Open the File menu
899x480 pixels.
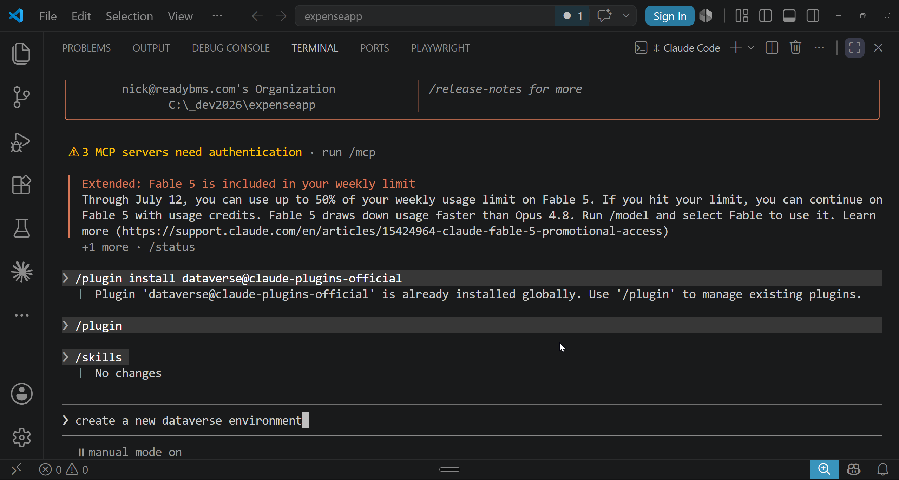pyautogui.click(x=48, y=16)
